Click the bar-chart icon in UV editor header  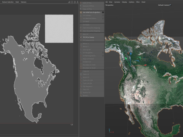(x=69, y=2)
